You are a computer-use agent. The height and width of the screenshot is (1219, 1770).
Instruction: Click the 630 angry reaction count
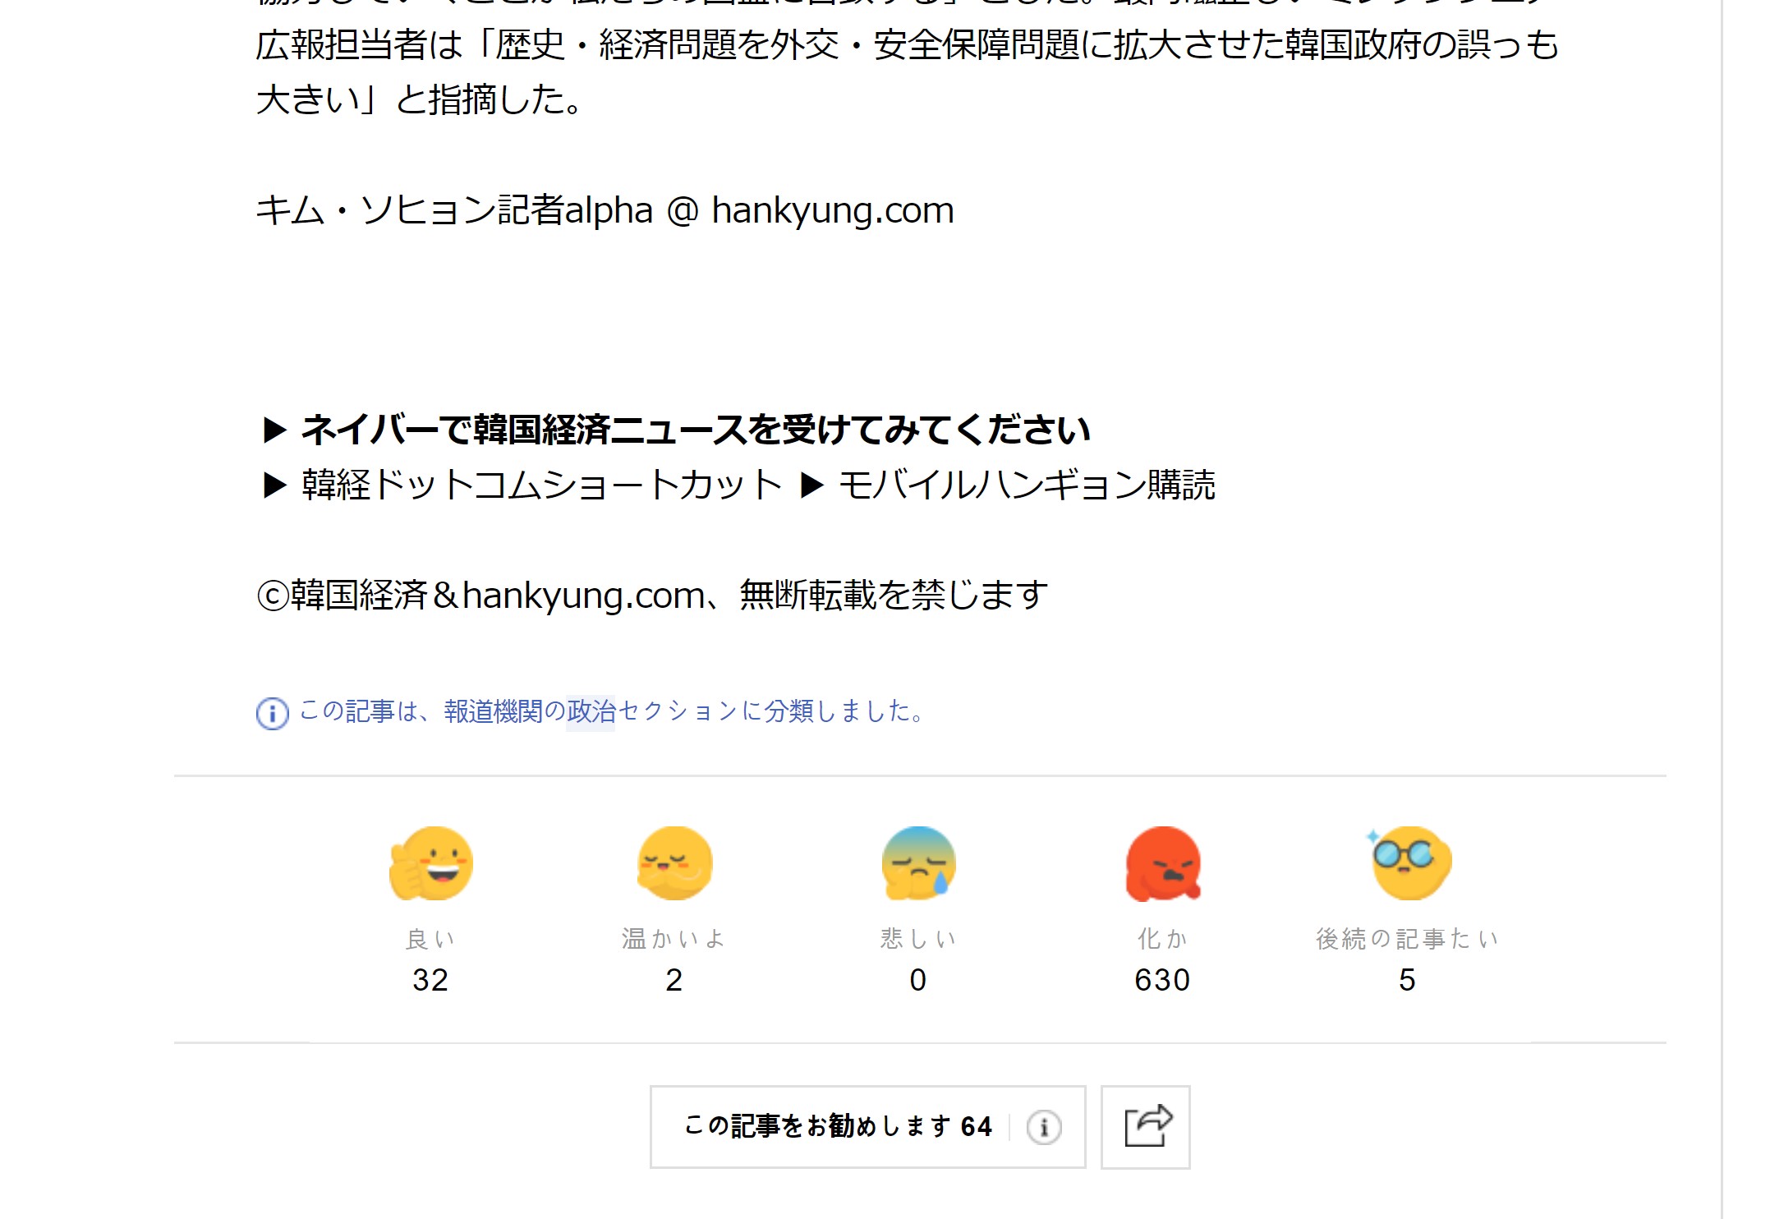coord(1162,980)
